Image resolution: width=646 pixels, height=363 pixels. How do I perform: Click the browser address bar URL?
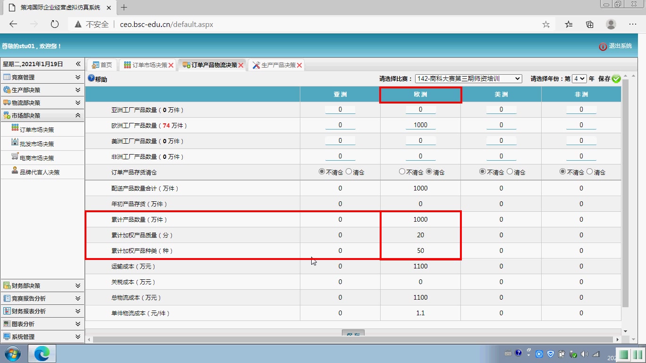167,24
